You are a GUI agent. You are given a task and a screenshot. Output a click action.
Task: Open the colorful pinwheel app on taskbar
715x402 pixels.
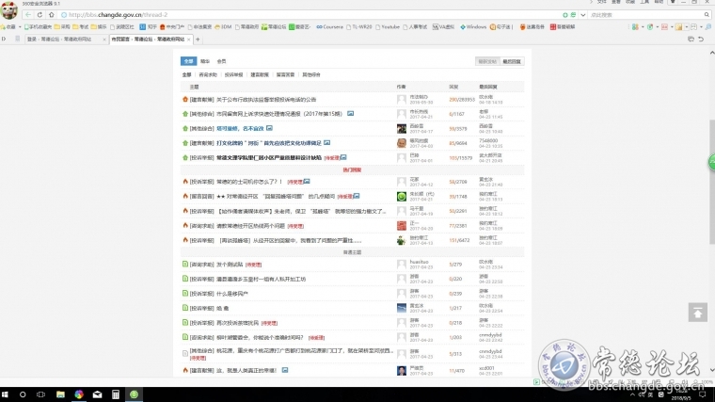[x=79, y=394]
